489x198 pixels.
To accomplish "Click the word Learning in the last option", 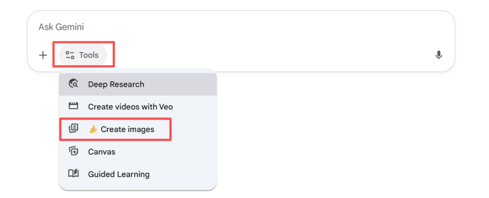I will click(134, 174).
